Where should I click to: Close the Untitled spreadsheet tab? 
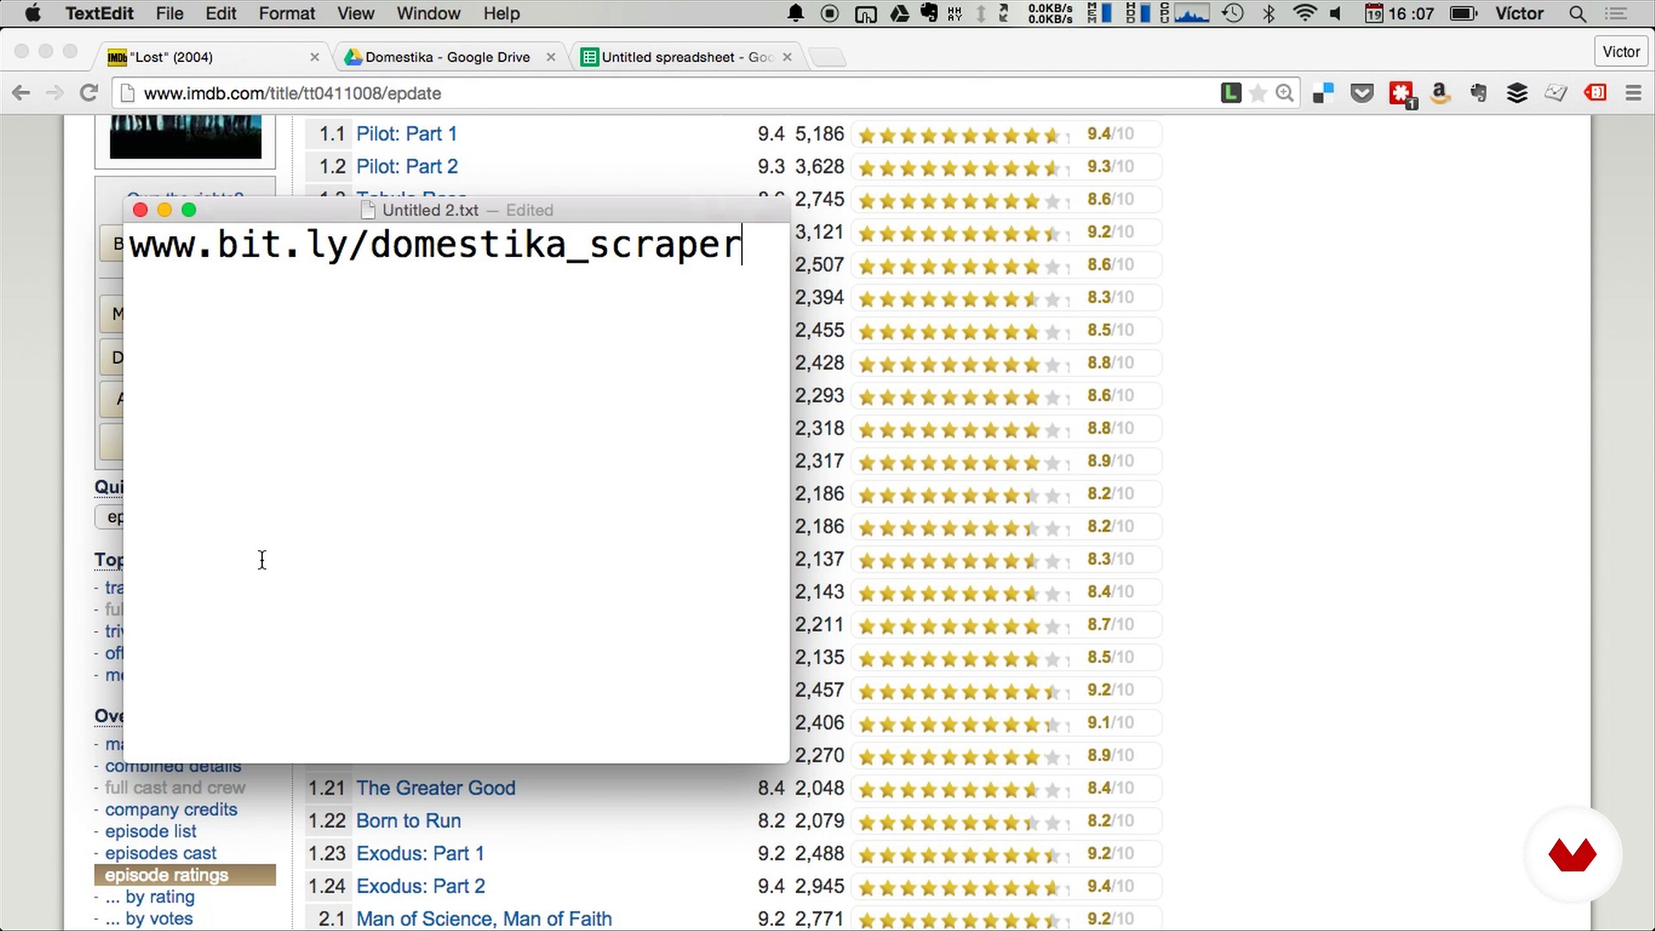coord(787,57)
